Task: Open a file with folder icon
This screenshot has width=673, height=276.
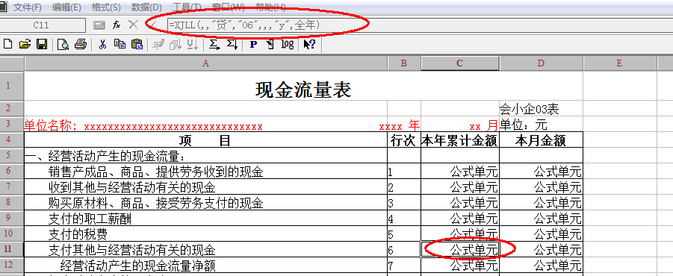Action: point(25,44)
